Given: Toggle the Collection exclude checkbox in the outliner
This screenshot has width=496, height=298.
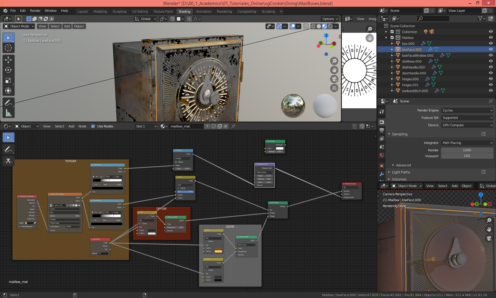Looking at the screenshot, I should (x=392, y=32).
